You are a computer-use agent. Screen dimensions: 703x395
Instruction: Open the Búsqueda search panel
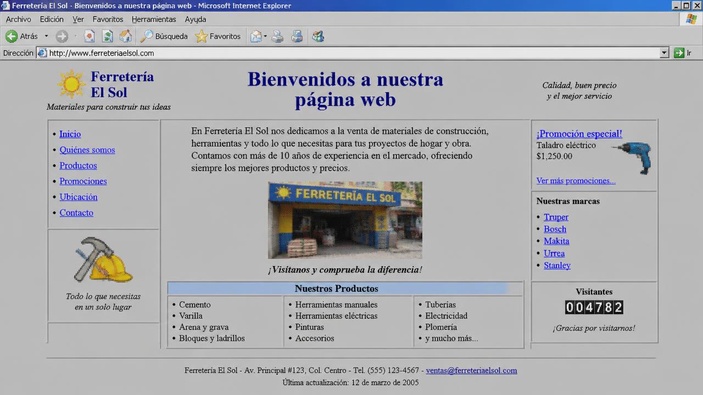[x=164, y=36]
